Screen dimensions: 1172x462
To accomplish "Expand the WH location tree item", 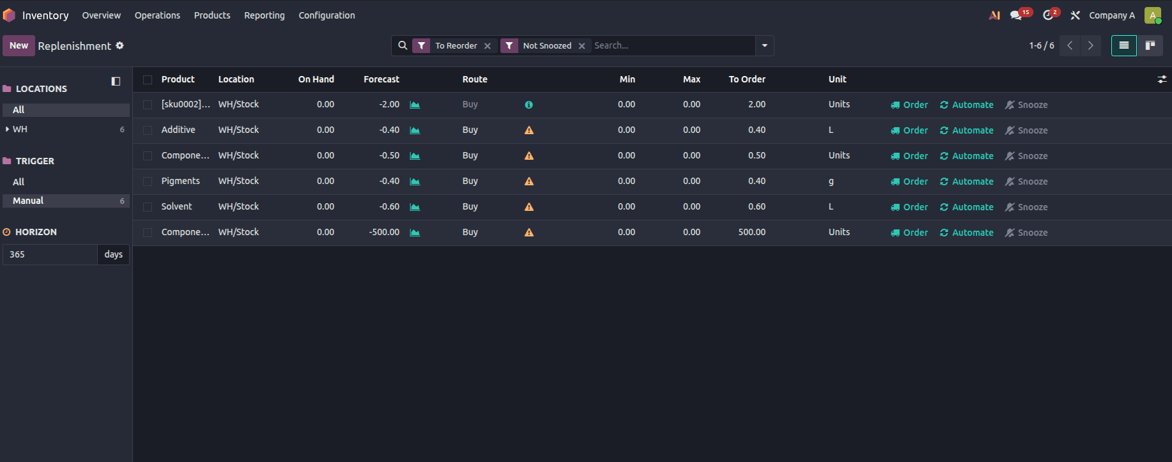I will pos(7,129).
